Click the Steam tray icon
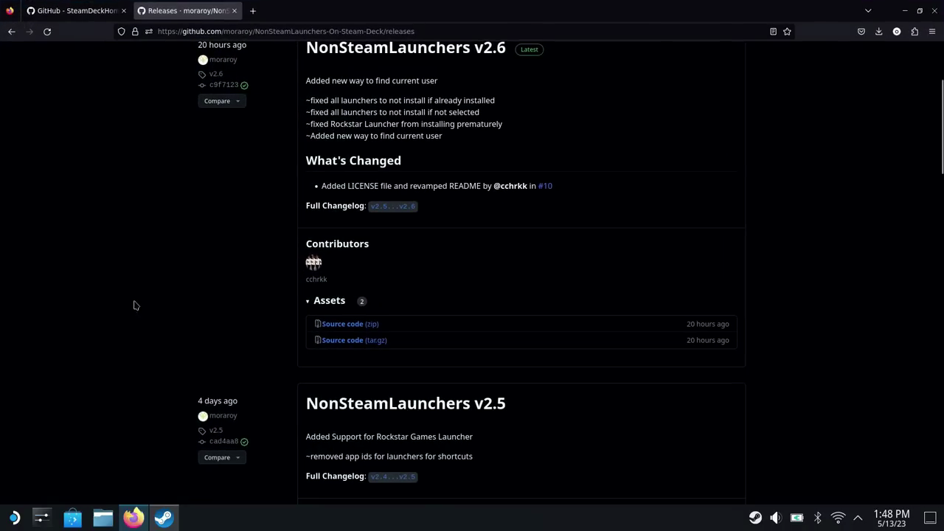 (755, 518)
